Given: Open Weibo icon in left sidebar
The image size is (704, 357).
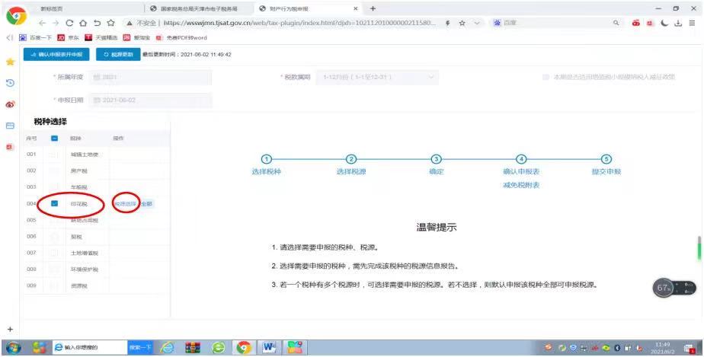Looking at the screenshot, I should pos(10,104).
